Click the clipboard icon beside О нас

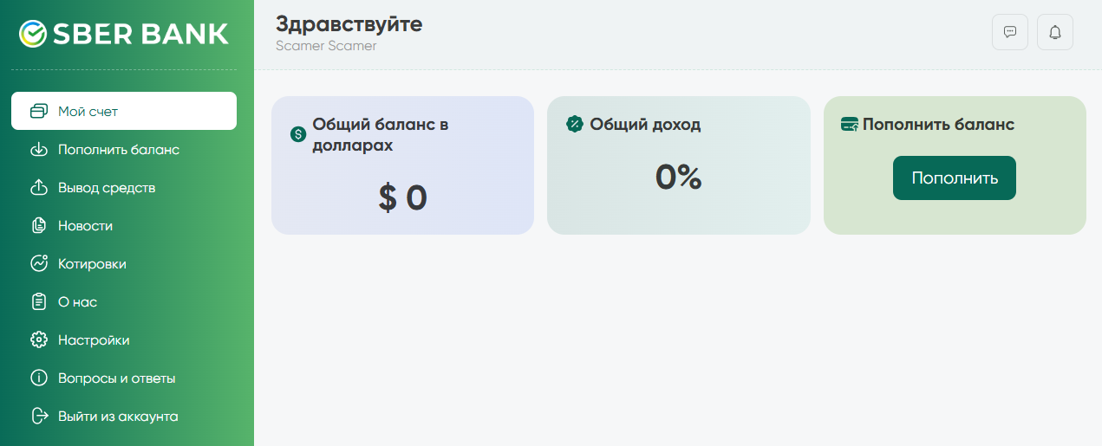[38, 301]
